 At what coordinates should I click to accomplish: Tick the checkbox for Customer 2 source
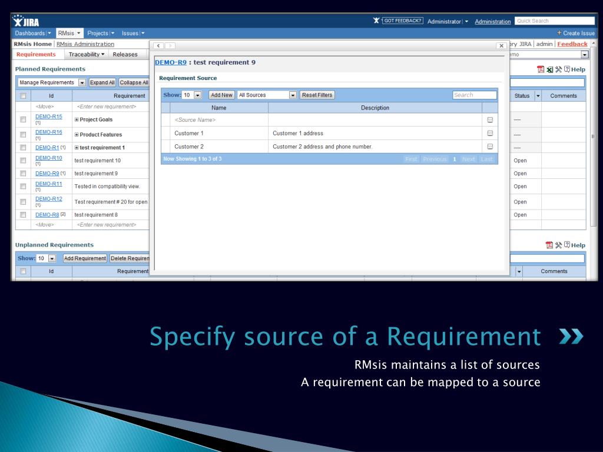490,147
